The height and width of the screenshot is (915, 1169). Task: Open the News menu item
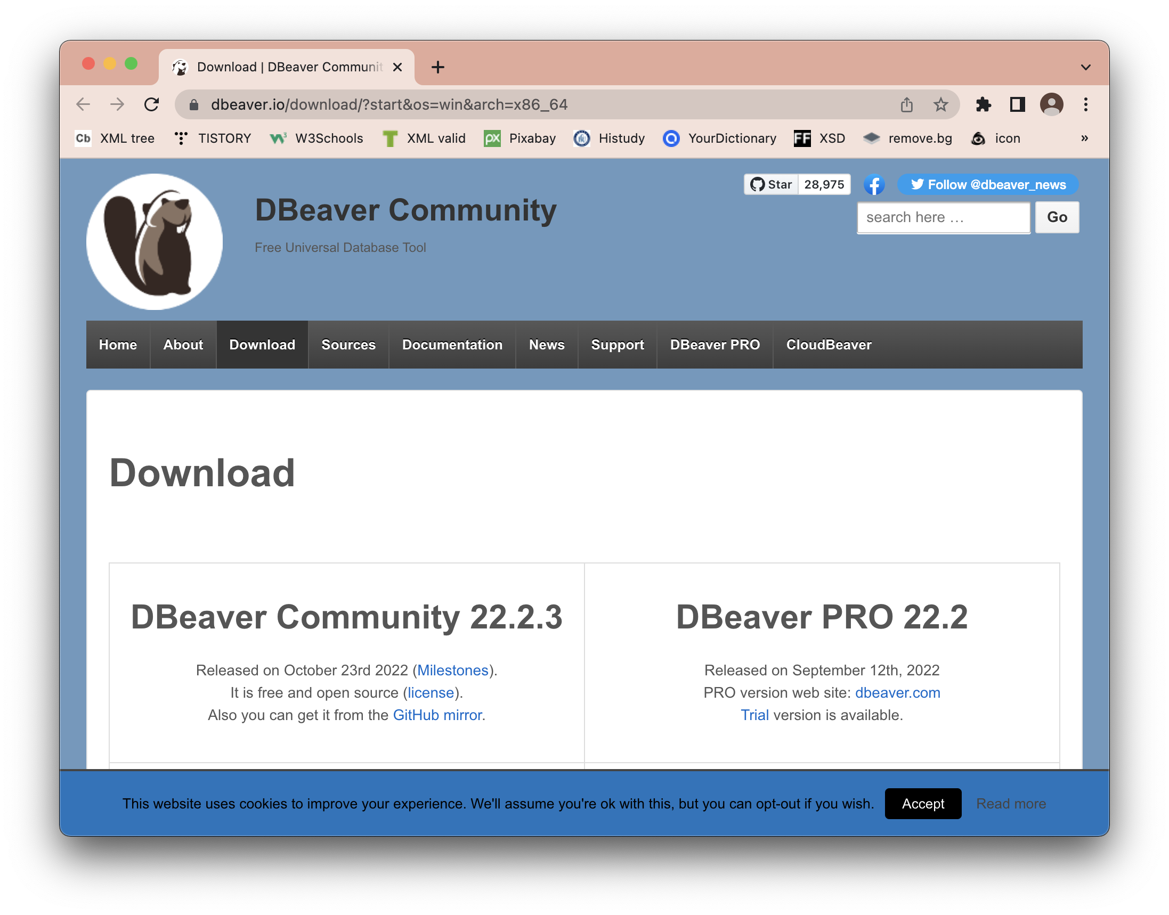(547, 345)
